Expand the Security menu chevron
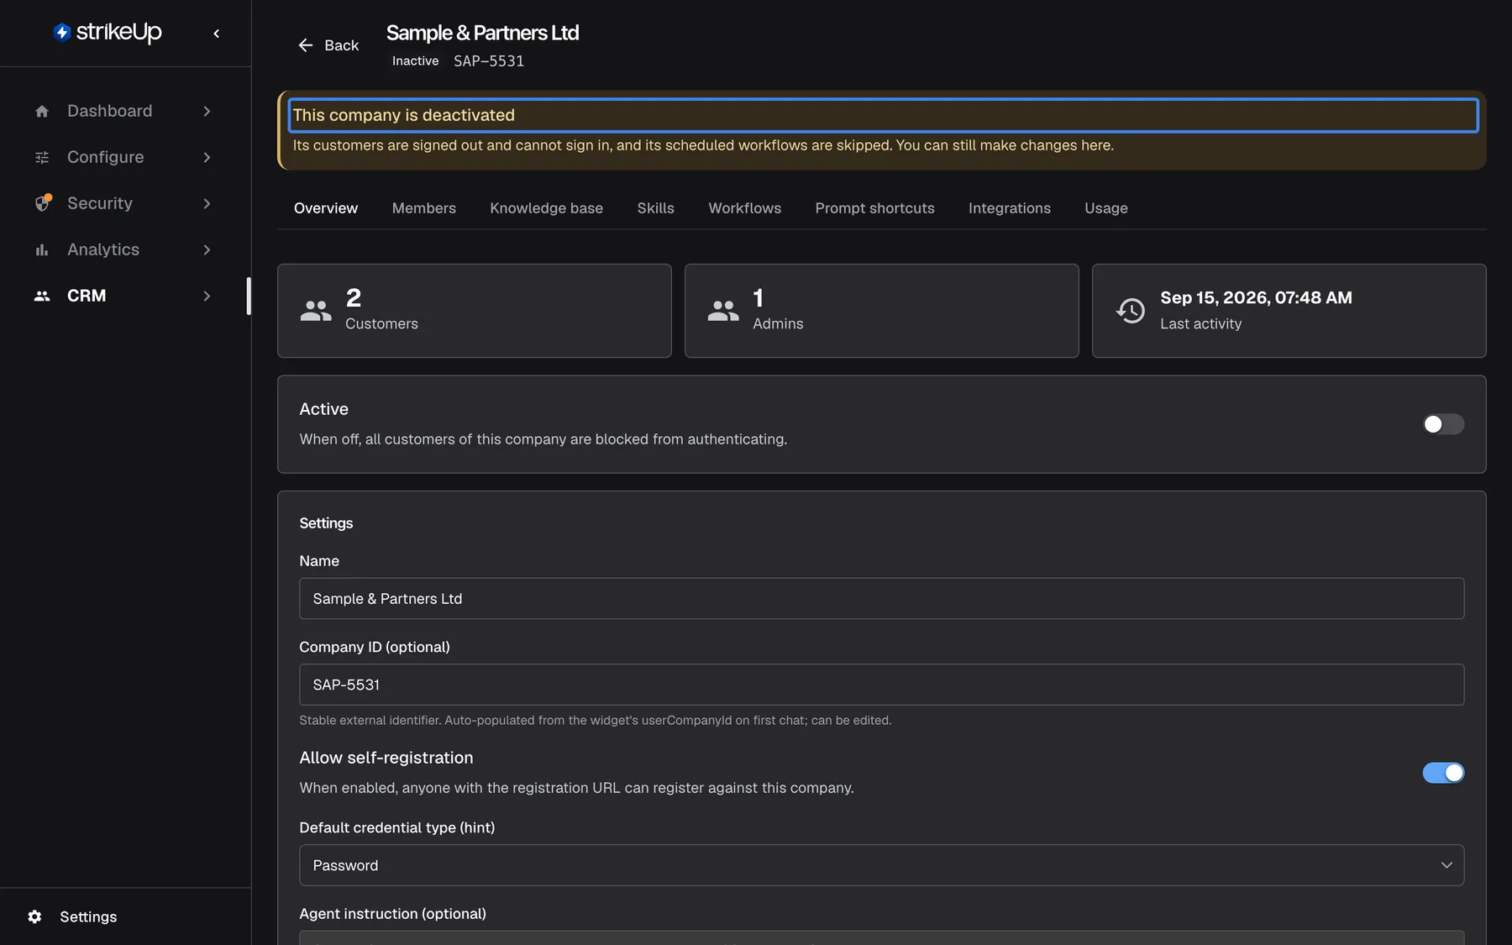1512x945 pixels. (x=207, y=203)
